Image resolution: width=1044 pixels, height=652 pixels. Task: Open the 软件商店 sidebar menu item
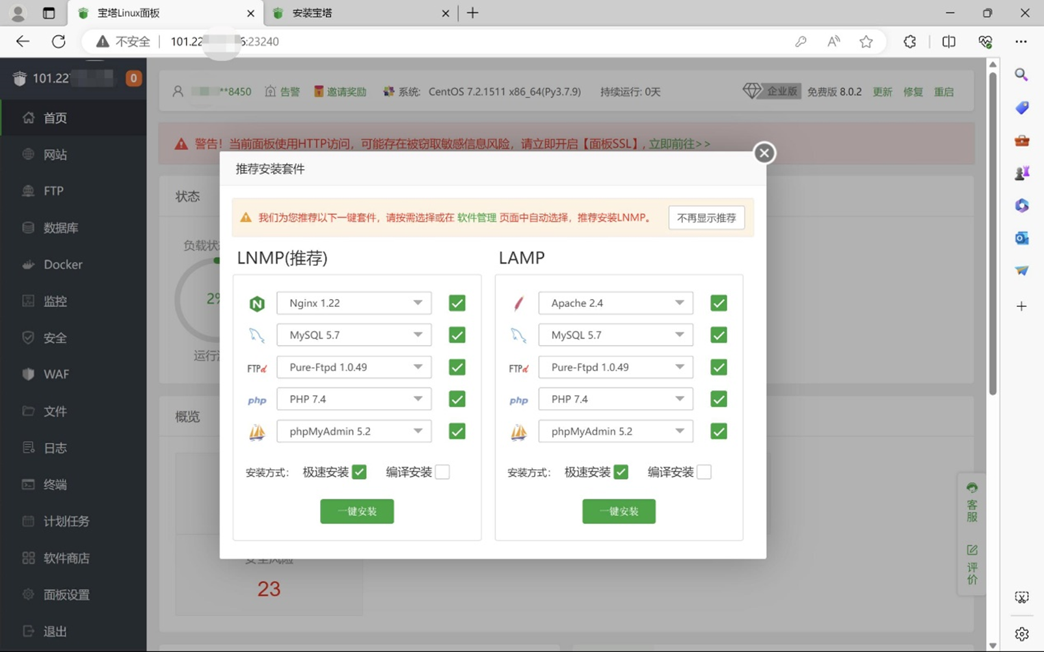66,558
